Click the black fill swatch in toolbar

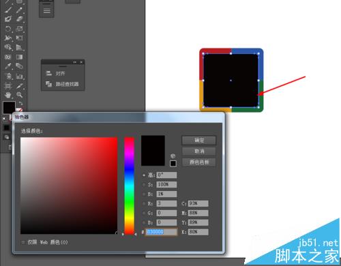pos(9,107)
